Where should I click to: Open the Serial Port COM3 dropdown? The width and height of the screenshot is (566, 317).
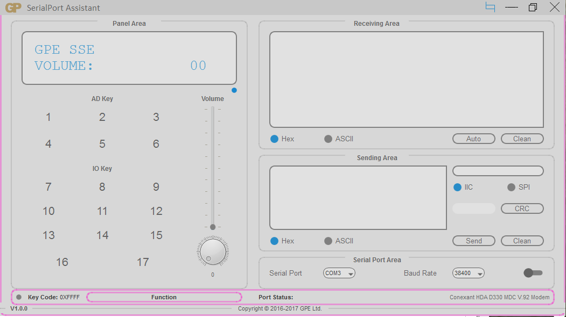point(339,273)
